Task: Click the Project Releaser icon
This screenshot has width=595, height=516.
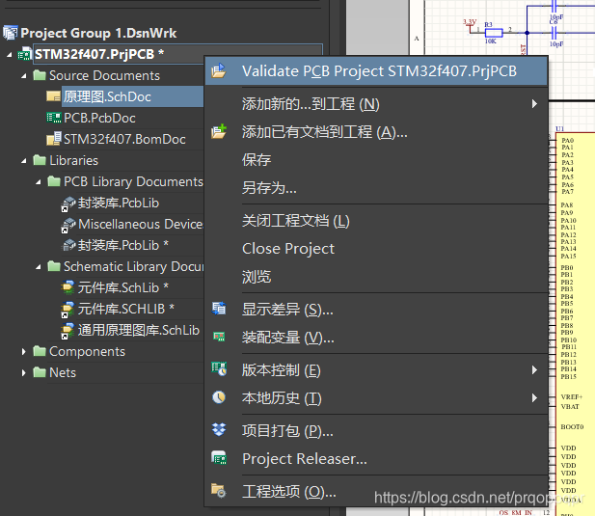Action: pos(219,459)
